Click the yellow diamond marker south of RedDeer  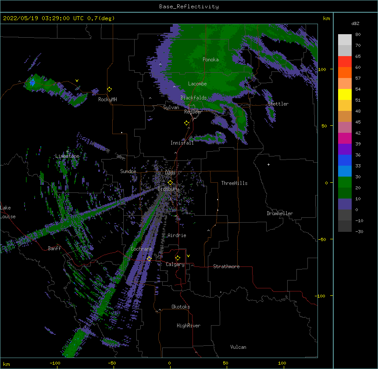click(x=187, y=123)
